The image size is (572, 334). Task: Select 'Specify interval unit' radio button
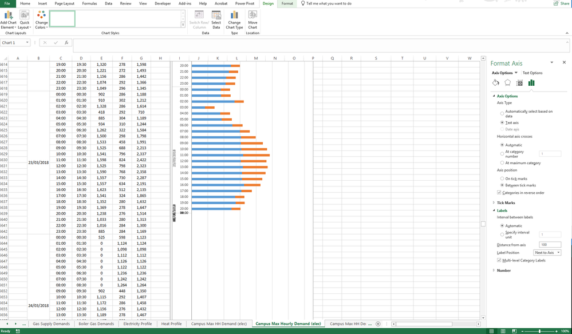(x=502, y=234)
